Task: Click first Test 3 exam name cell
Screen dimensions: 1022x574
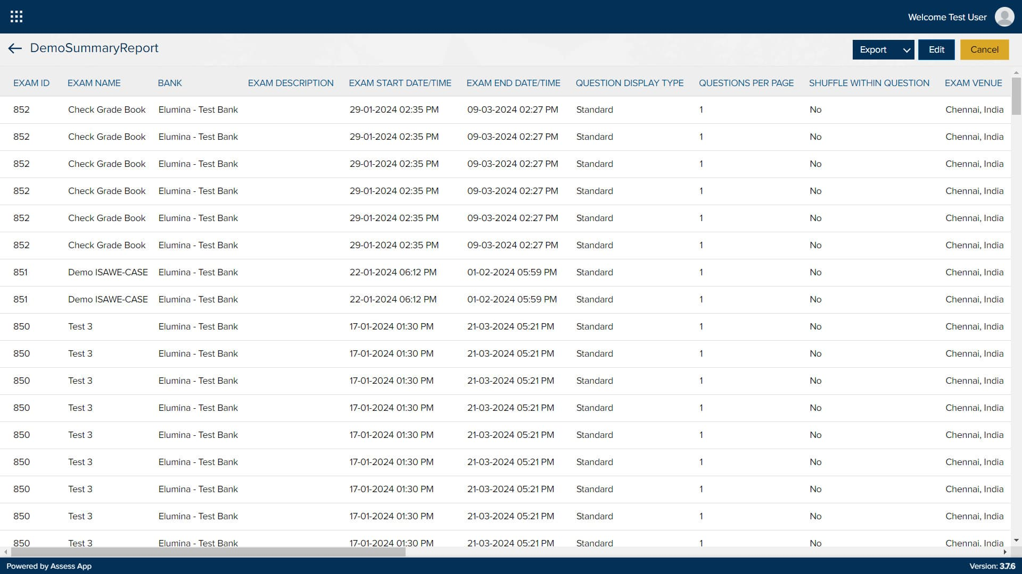Action: pos(80,326)
